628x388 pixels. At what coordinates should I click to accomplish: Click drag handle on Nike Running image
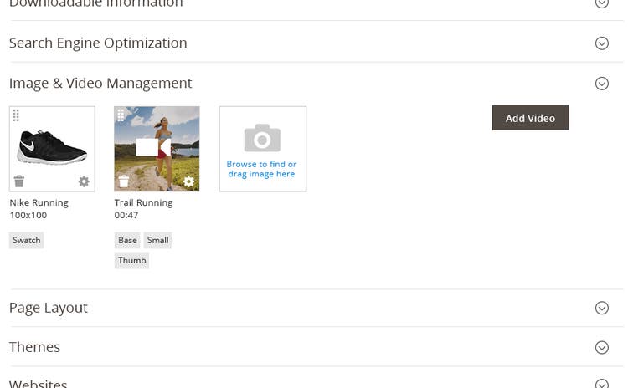pos(17,115)
